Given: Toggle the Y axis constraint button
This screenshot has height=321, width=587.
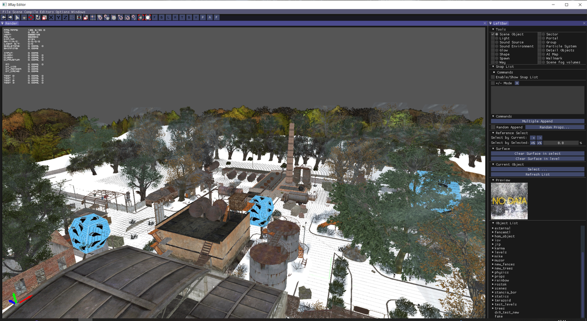Looking at the screenshot, I should 58,17.
